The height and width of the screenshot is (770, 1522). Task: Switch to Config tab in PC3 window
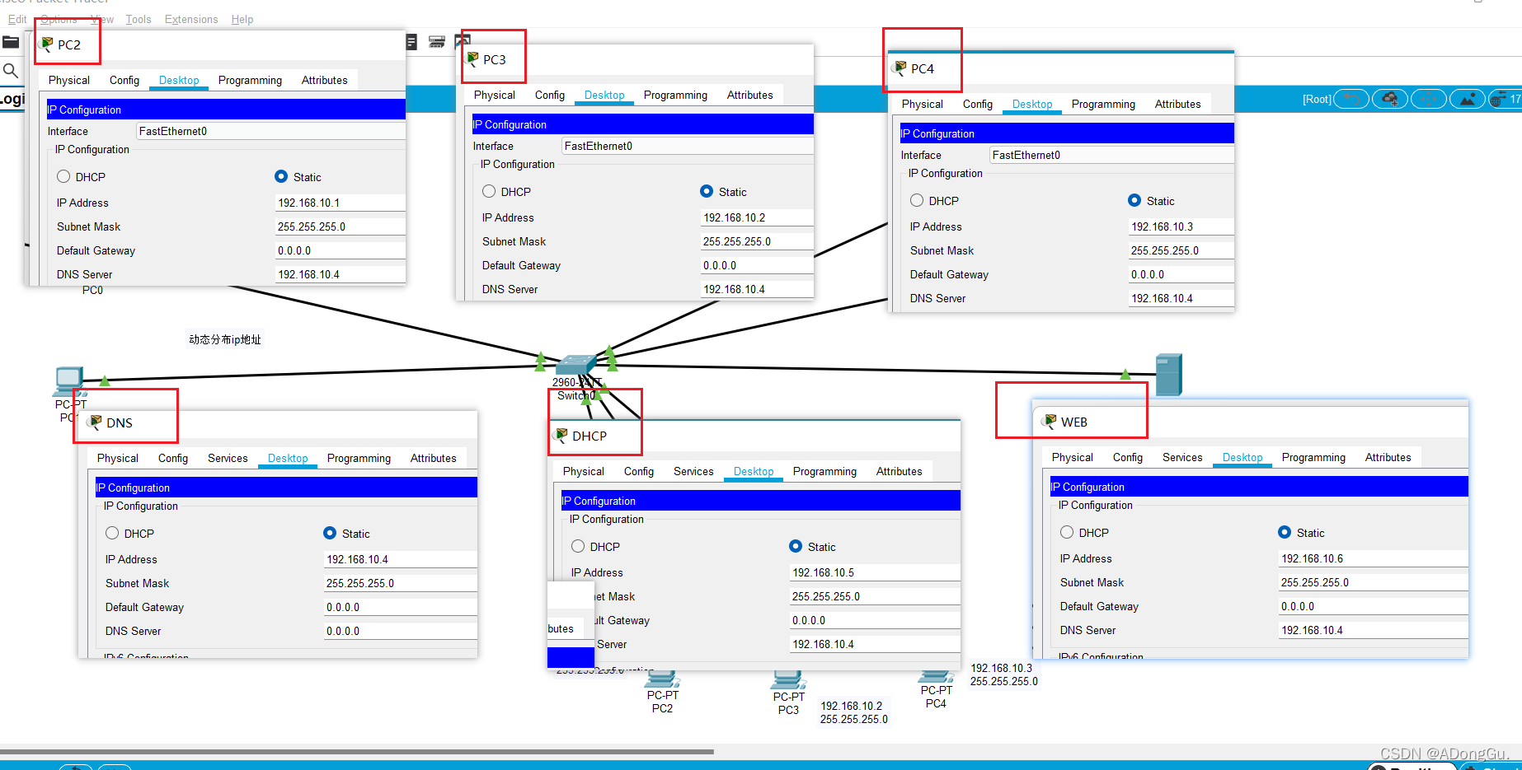[550, 95]
